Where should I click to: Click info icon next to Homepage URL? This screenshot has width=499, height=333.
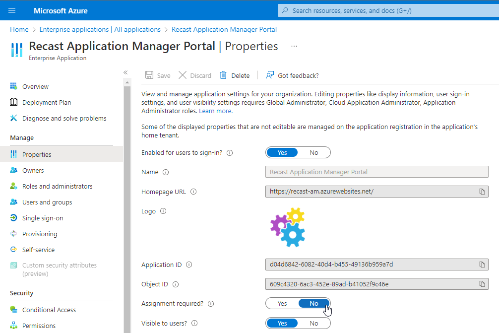tap(193, 192)
